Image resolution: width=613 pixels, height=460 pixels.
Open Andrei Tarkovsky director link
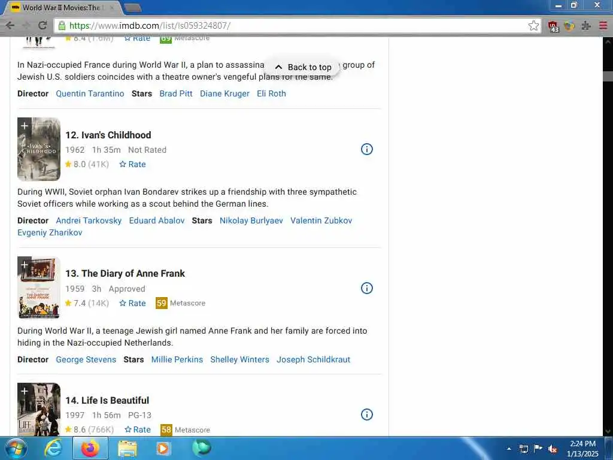pos(89,220)
